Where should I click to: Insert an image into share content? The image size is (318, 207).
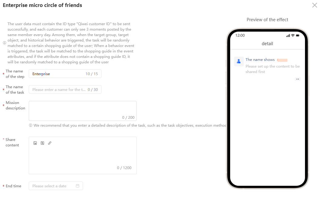point(35,143)
